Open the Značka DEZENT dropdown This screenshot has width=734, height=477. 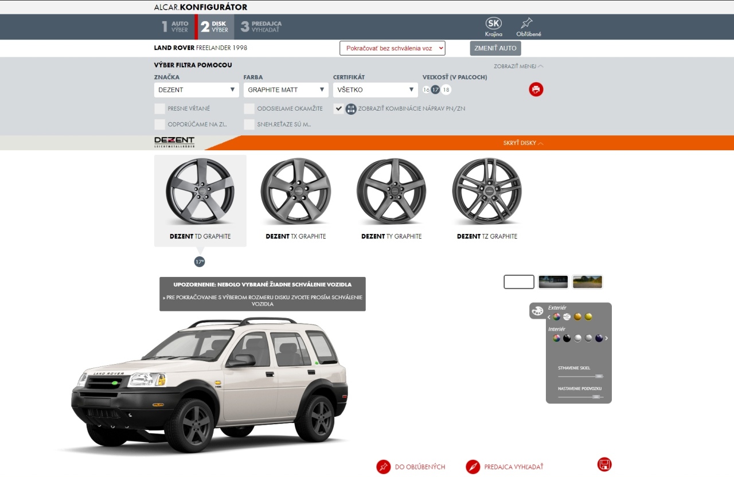(197, 90)
